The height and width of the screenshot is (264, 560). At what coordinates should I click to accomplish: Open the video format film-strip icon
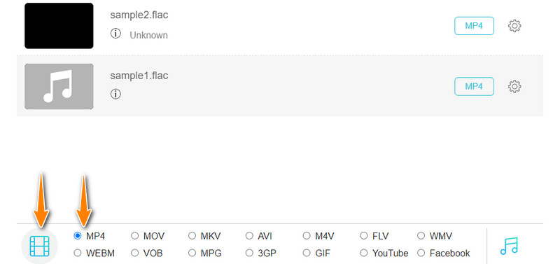click(39, 246)
